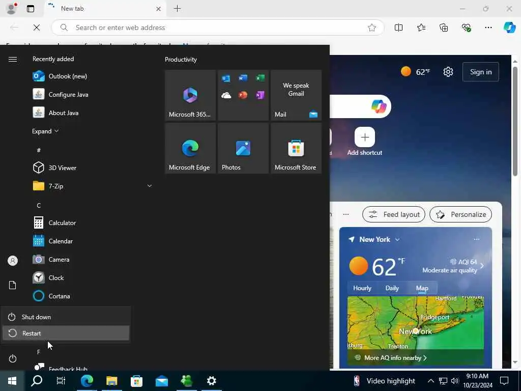Click Power icon in Start sidebar
Viewport: 521px width, 391px height.
(x=13, y=358)
